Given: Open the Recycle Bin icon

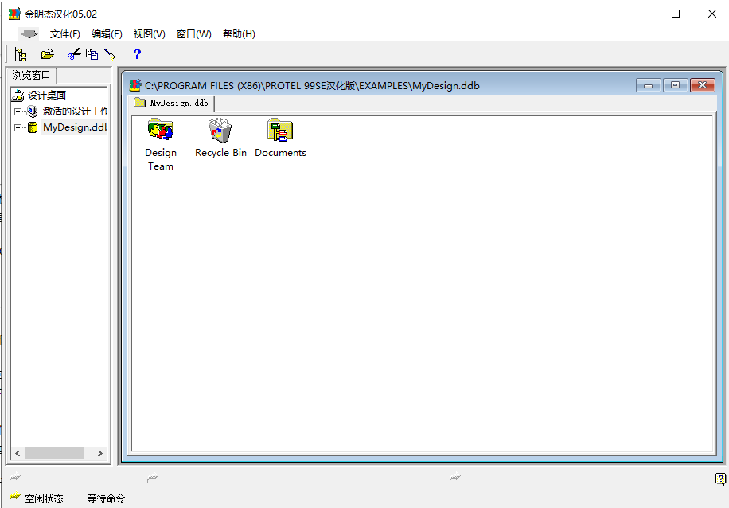Looking at the screenshot, I should [220, 130].
